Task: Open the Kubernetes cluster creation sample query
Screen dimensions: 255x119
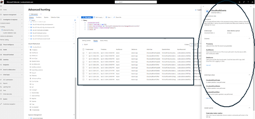Action: coord(214,113)
